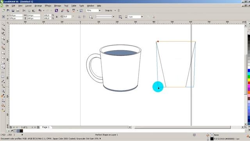Select the Crop tool in toolbox
250x141 pixels.
[x=3, y=34]
